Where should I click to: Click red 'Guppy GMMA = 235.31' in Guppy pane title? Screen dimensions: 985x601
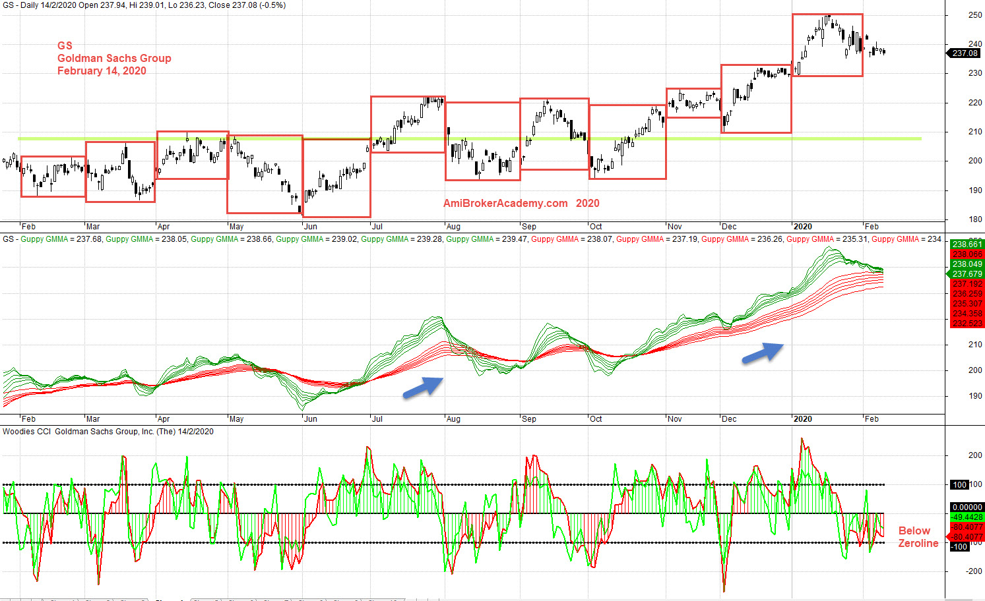(x=827, y=239)
